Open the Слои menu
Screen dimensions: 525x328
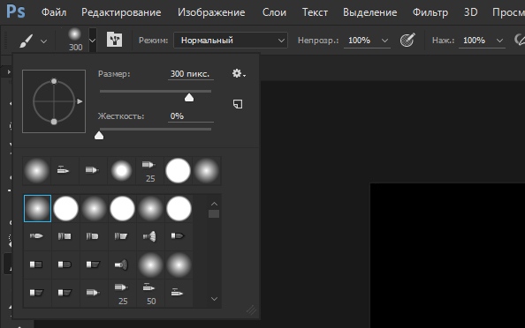tap(274, 12)
